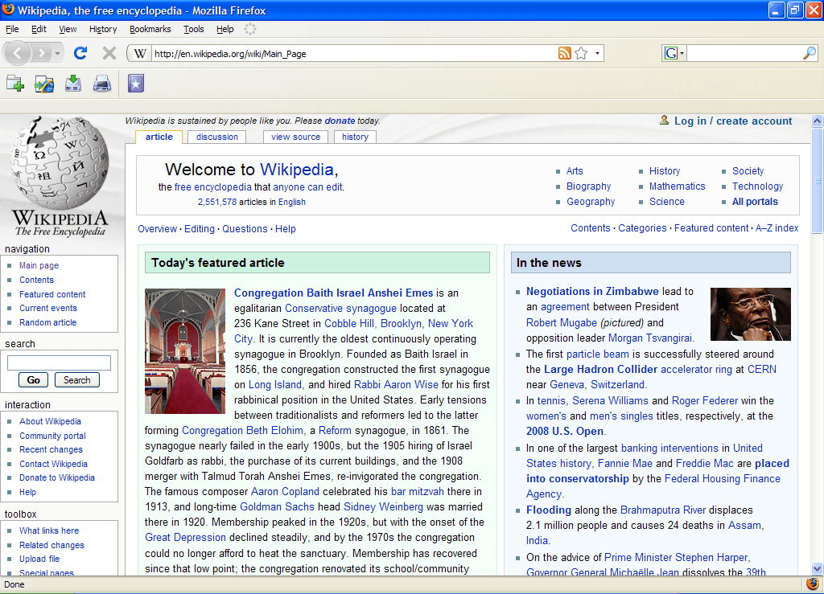Click the sidebar Search button
The height and width of the screenshot is (594, 824).
76,380
